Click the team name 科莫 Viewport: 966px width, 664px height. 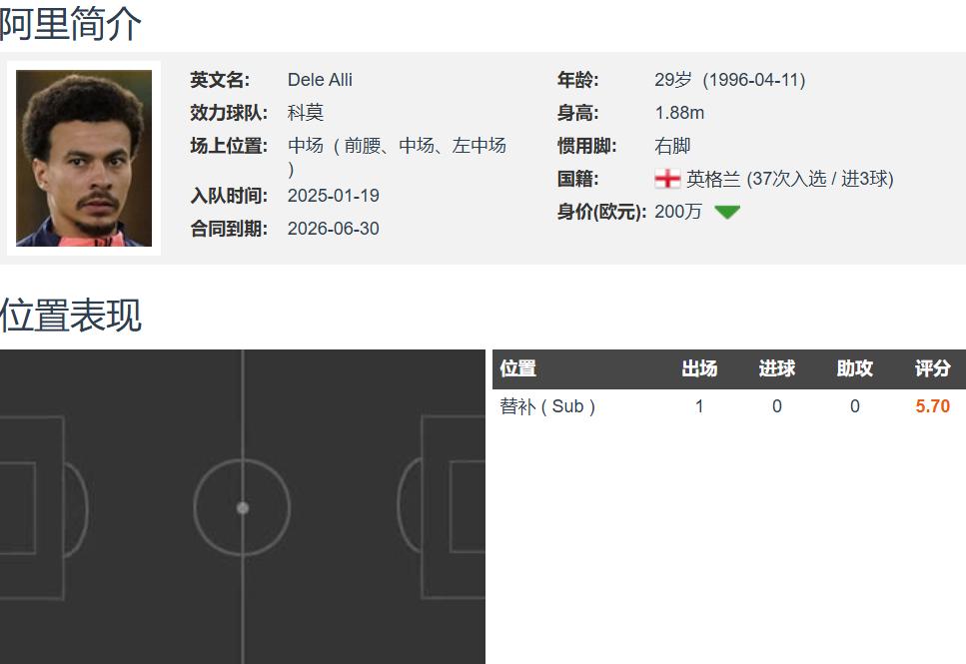coord(305,113)
